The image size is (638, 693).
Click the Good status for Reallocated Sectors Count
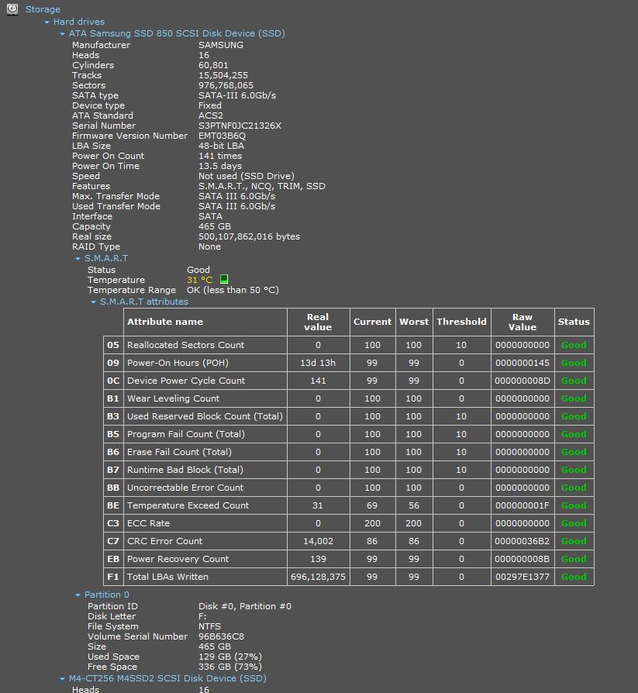[574, 345]
